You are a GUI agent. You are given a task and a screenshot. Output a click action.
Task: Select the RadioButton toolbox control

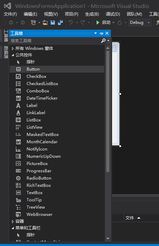point(57,178)
